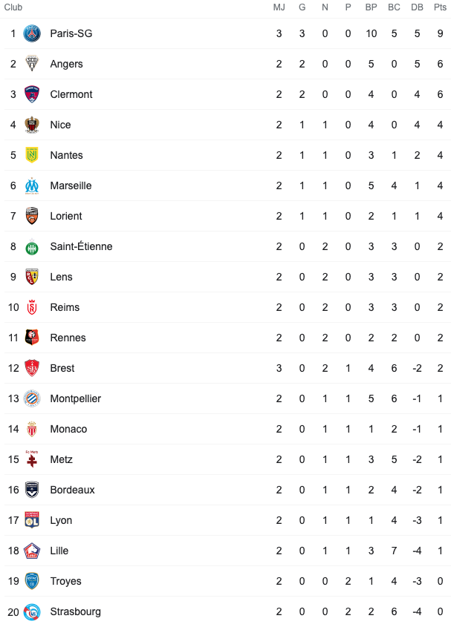Viewport: 451px width, 630px height.
Task: Open the Lens club logo
Action: click(x=32, y=277)
